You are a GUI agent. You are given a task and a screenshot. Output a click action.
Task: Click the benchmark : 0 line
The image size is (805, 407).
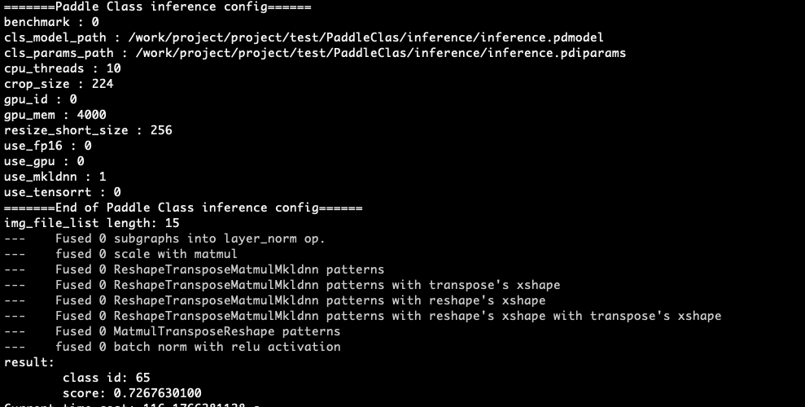[x=51, y=23]
